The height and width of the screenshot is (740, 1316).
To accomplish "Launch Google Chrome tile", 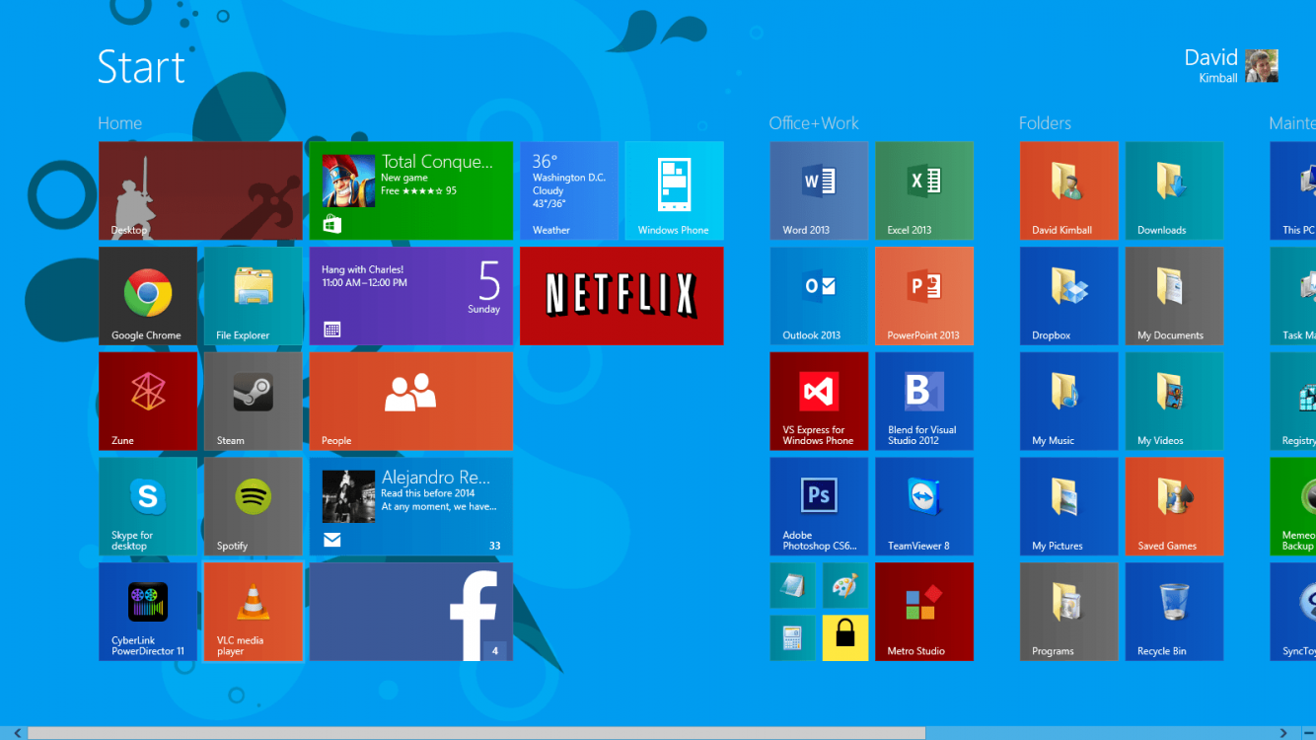I will pos(148,296).
